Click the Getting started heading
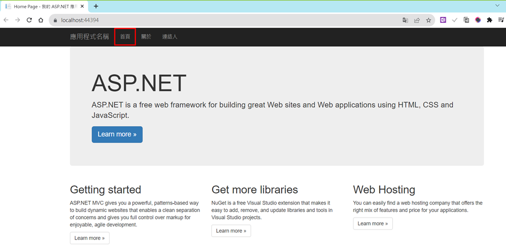This screenshot has height=252, width=506. click(105, 189)
